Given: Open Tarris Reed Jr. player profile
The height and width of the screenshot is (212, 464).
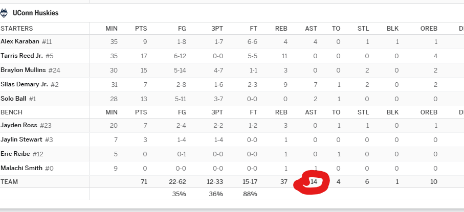Looking at the screenshot, I should (x=21, y=56).
